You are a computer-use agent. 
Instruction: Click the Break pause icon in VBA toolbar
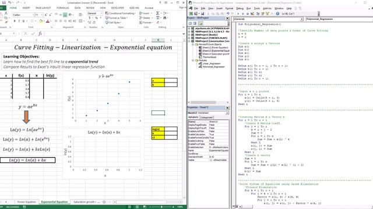pos(242,14)
